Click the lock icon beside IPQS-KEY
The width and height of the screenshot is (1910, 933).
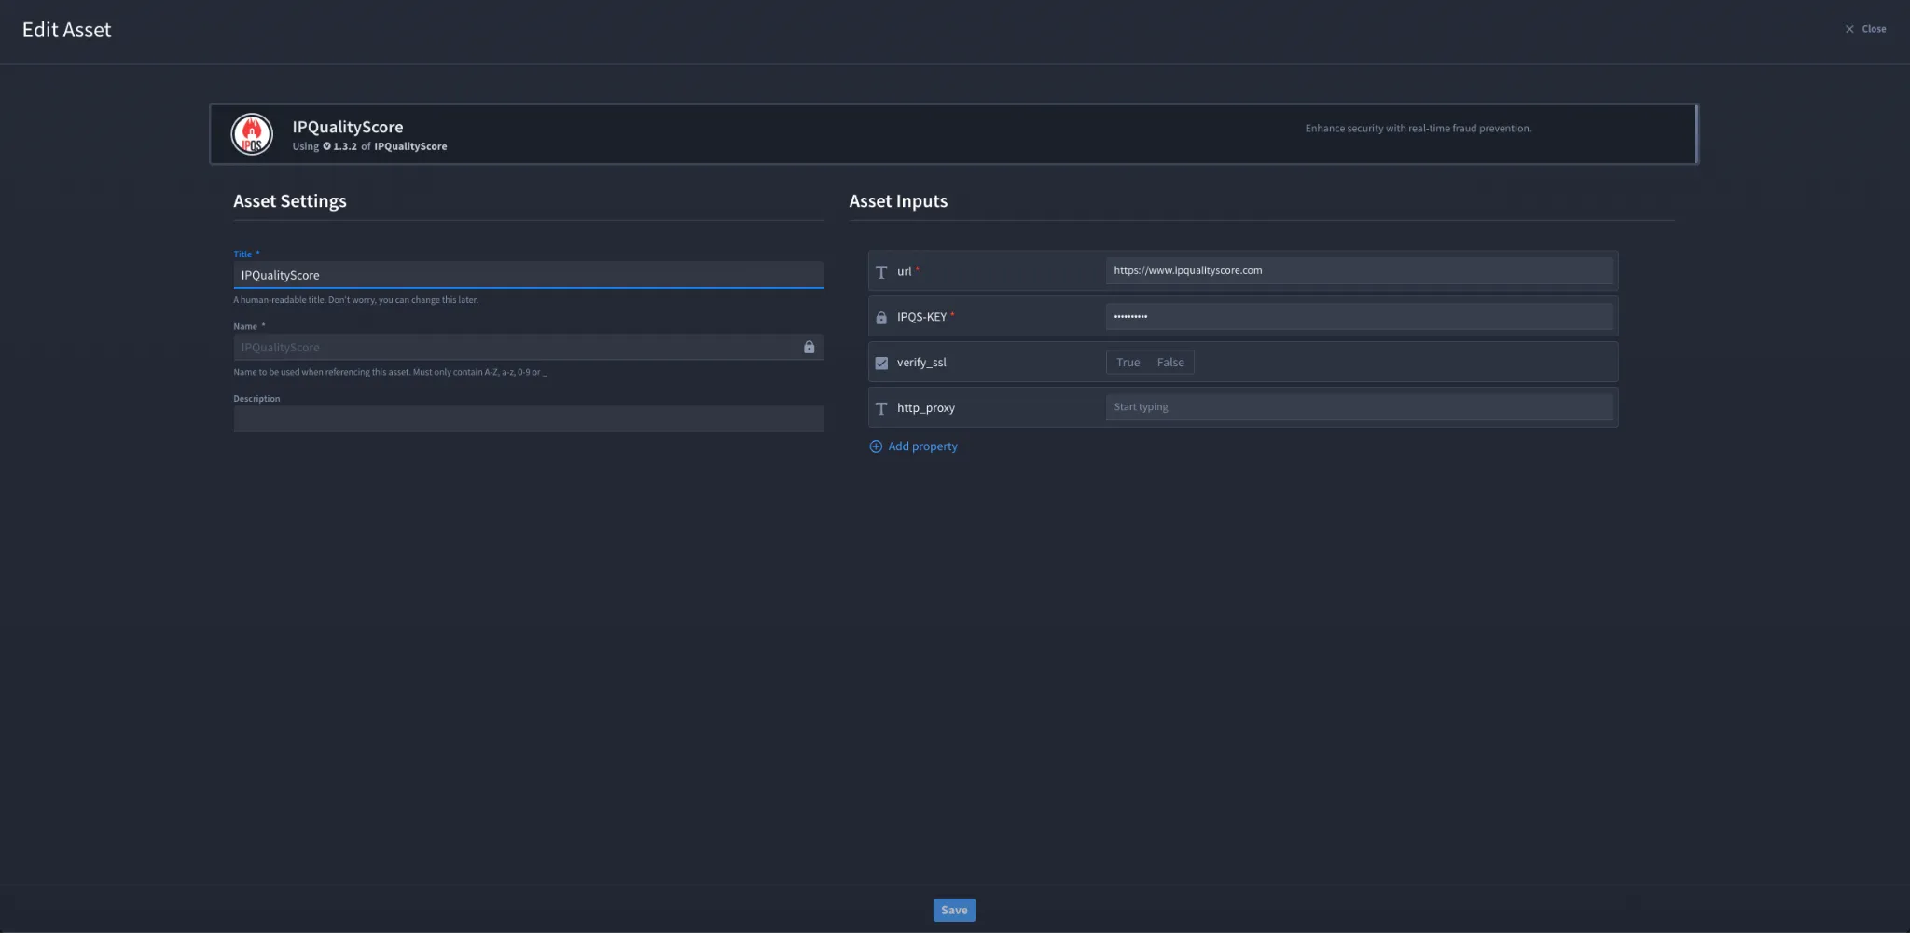(x=881, y=317)
